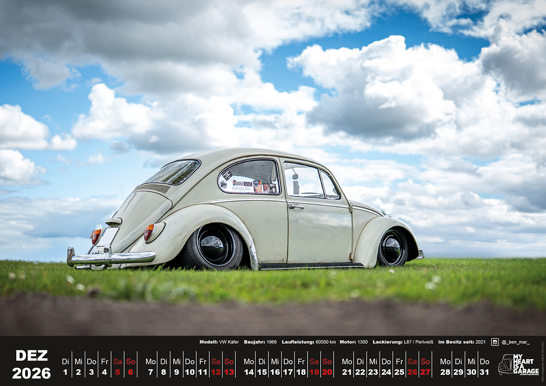Image resolution: width=546 pixels, height=386 pixels.
Task: Click the chrome door handle
Action: click(x=296, y=206)
